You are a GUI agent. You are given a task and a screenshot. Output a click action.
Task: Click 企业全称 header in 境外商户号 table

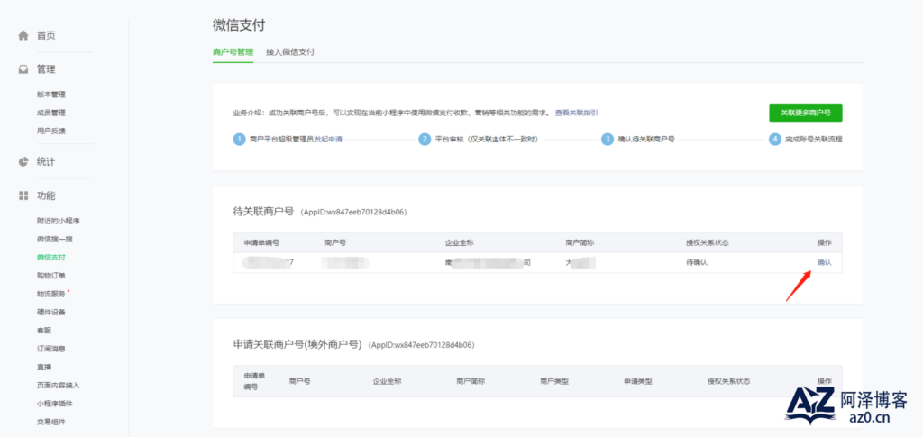pyautogui.click(x=387, y=381)
